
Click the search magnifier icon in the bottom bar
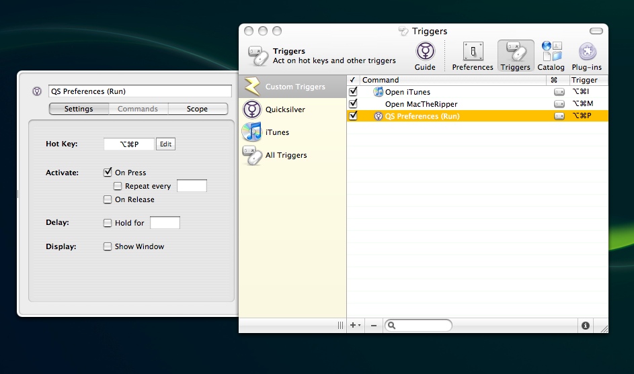coord(391,325)
